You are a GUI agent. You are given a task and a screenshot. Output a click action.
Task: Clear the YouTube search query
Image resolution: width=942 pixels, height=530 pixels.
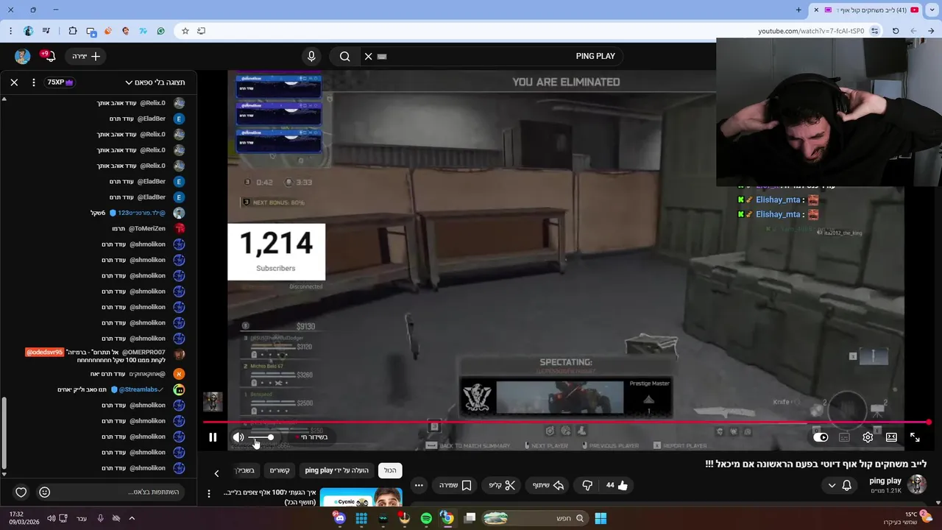pyautogui.click(x=369, y=56)
